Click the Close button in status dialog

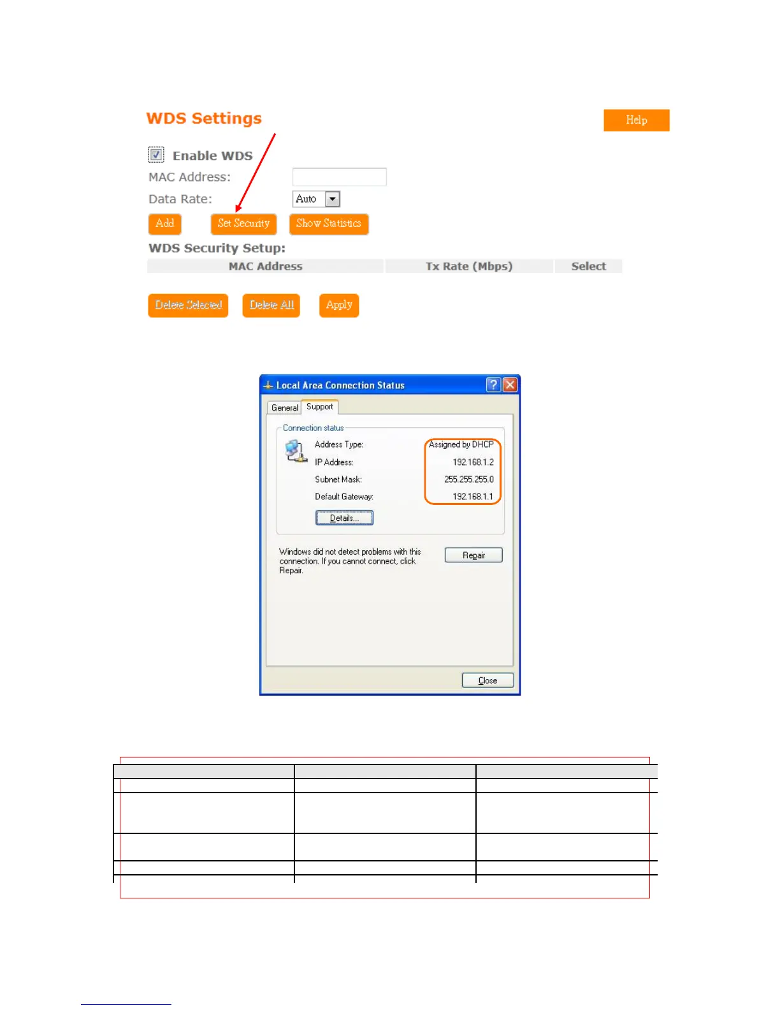tap(487, 680)
